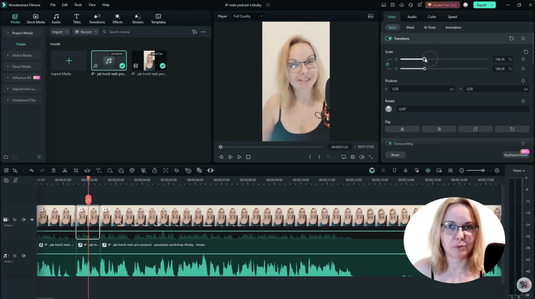Expand the Cloud Media section in the sidebar
Image resolution: width=535 pixels, height=299 pixels.
point(21,66)
